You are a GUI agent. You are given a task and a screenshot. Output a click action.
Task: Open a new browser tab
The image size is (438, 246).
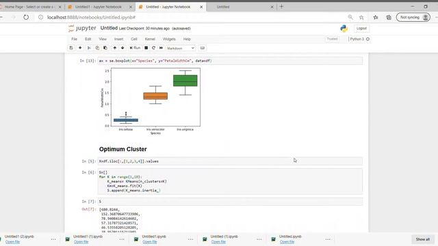pyautogui.click(x=281, y=6)
